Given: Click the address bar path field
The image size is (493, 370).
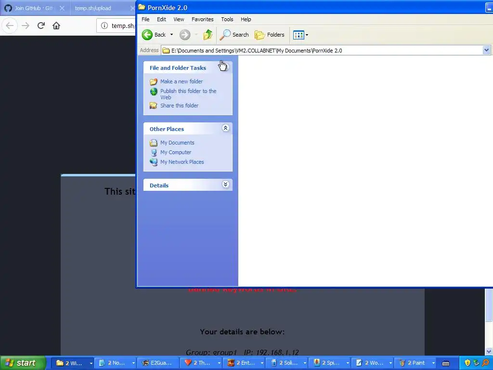Looking at the screenshot, I should 322,50.
